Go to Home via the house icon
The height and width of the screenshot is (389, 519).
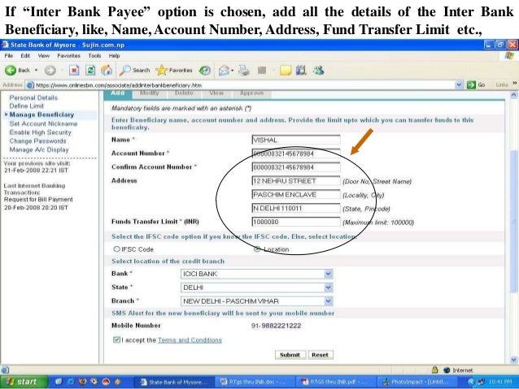click(x=107, y=70)
